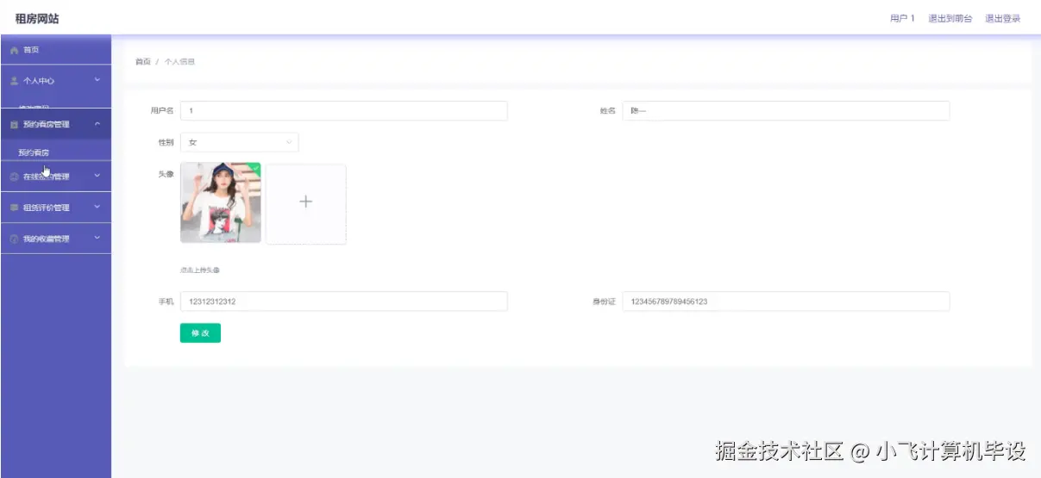This screenshot has width=1041, height=478.
Task: Open the 租赁评价管理 sidebar menu
Action: (55, 208)
